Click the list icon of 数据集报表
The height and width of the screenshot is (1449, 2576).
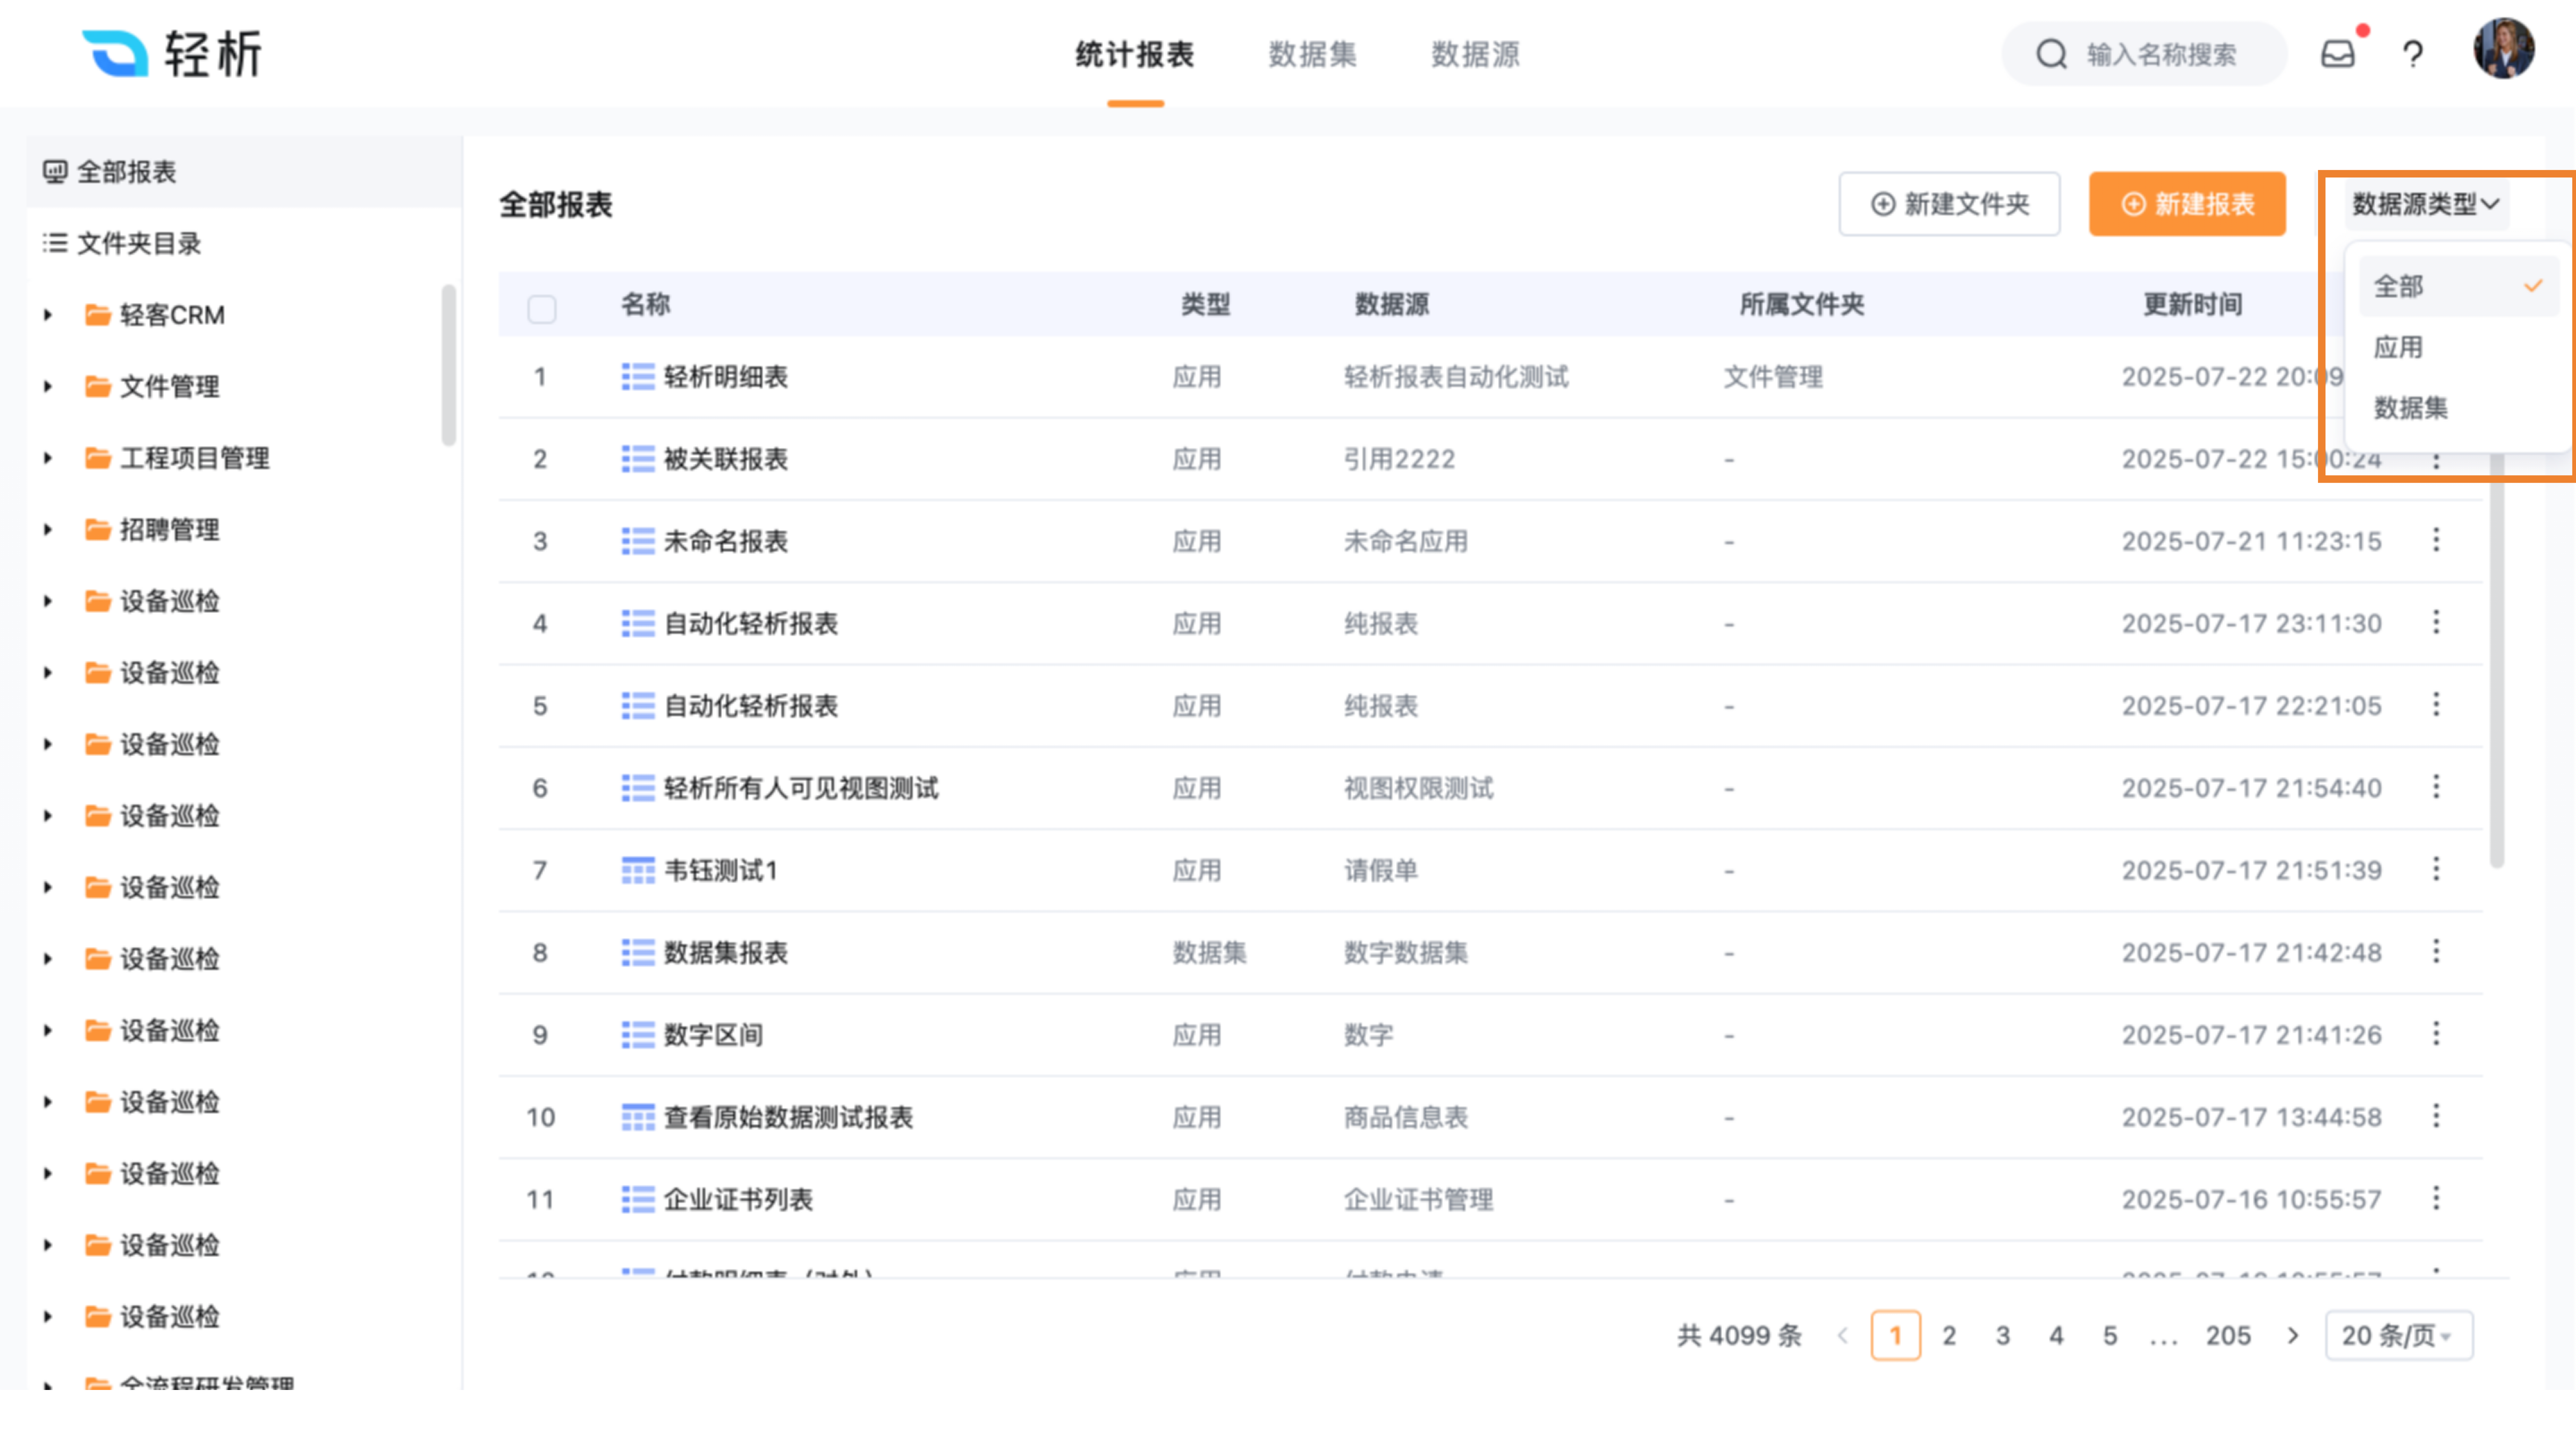tap(638, 953)
